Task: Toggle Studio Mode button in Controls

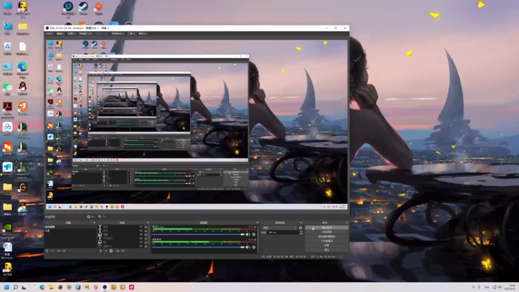Action: [327, 241]
